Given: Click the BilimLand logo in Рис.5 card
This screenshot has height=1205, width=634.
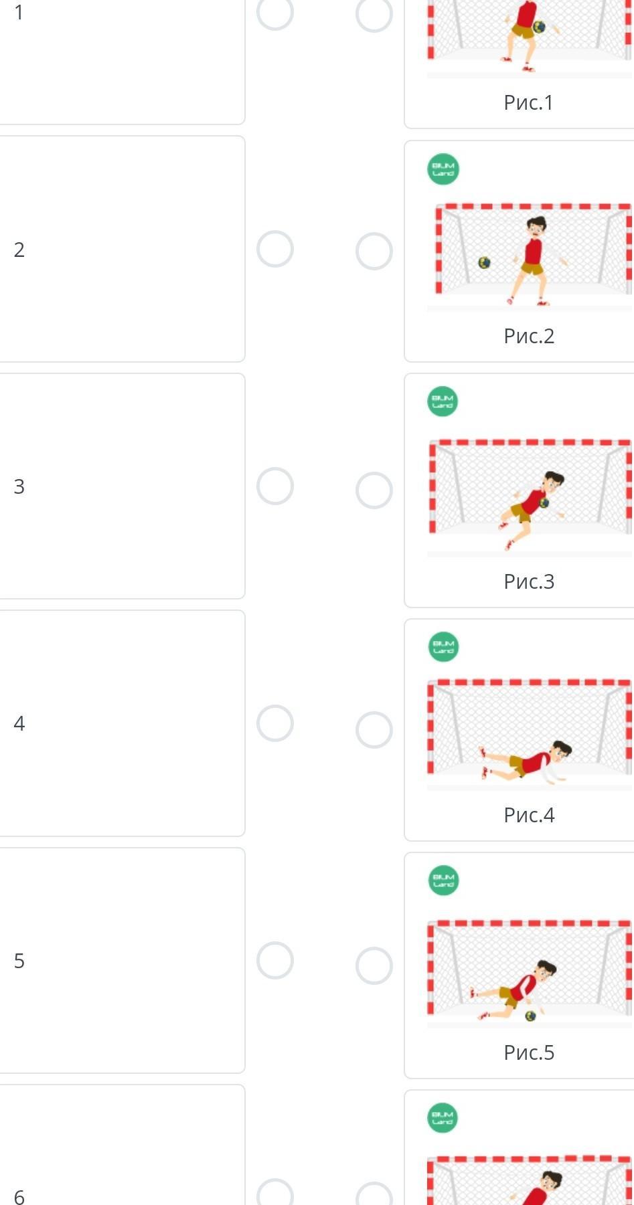Looking at the screenshot, I should pyautogui.click(x=443, y=880).
